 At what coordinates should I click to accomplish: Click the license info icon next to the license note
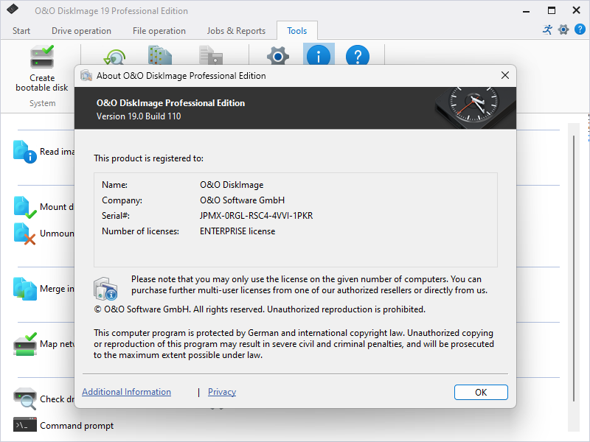tap(105, 289)
